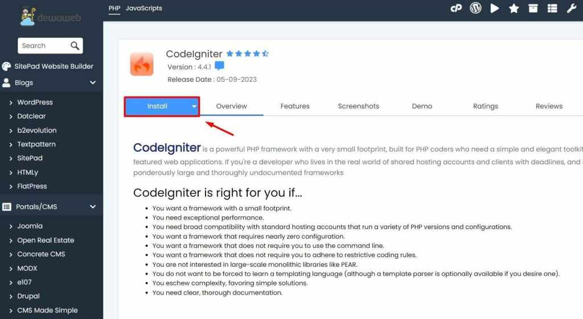Screen dimensions: 583x319
Task: Open settings with the wrench icon
Action: click(x=572, y=8)
